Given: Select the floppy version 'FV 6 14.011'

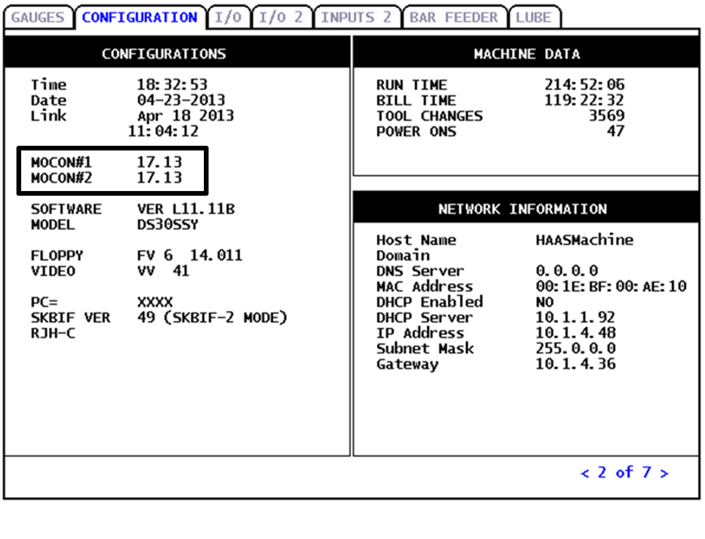Looking at the screenshot, I should tap(190, 256).
